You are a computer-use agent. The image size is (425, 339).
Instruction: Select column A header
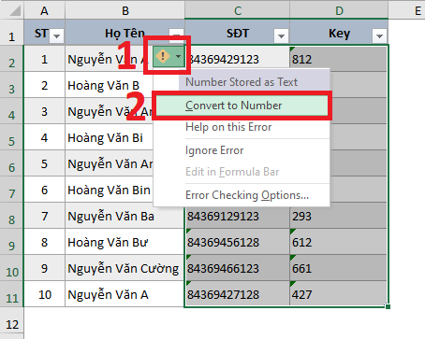pos(44,10)
